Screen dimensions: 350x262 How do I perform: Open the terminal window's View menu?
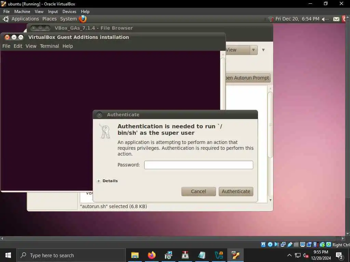click(31, 46)
